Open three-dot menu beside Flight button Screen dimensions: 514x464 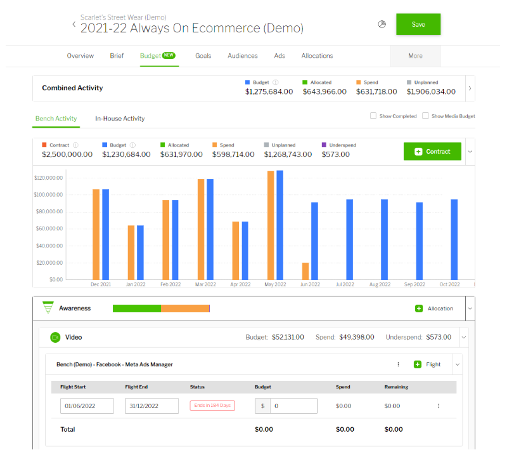tap(398, 364)
